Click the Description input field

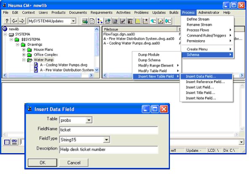click(x=109, y=149)
